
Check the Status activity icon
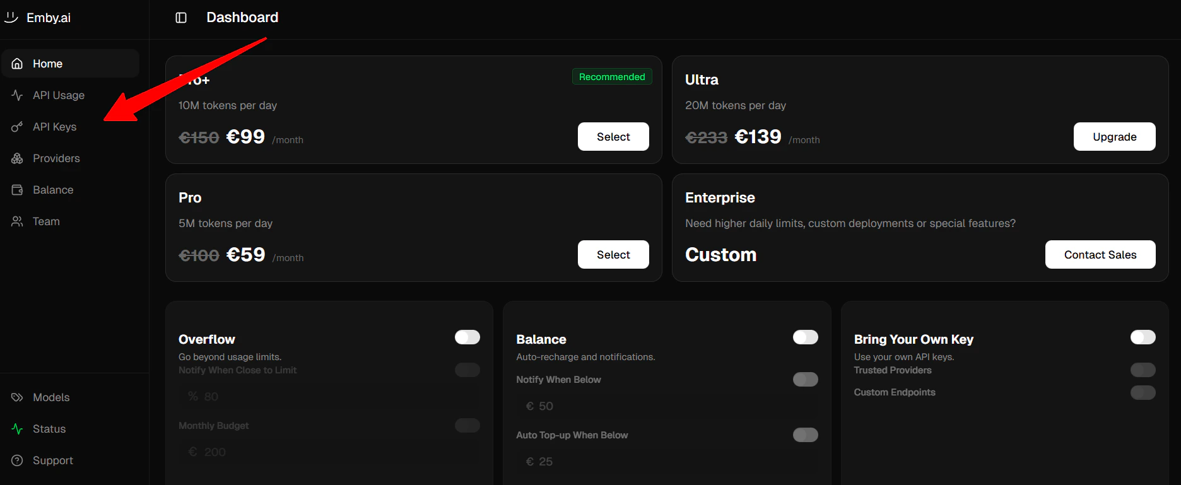16,428
